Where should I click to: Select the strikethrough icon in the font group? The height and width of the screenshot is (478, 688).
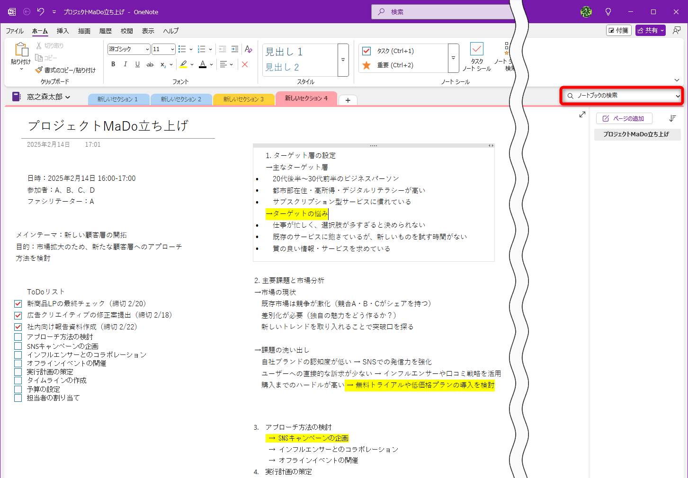click(150, 64)
